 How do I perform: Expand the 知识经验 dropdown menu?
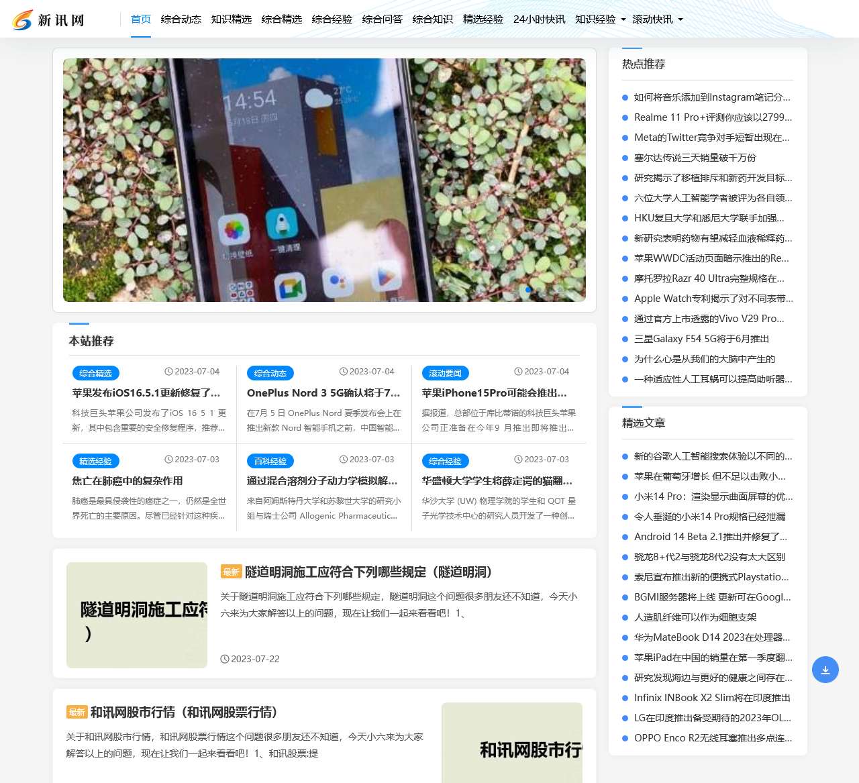[x=601, y=19]
